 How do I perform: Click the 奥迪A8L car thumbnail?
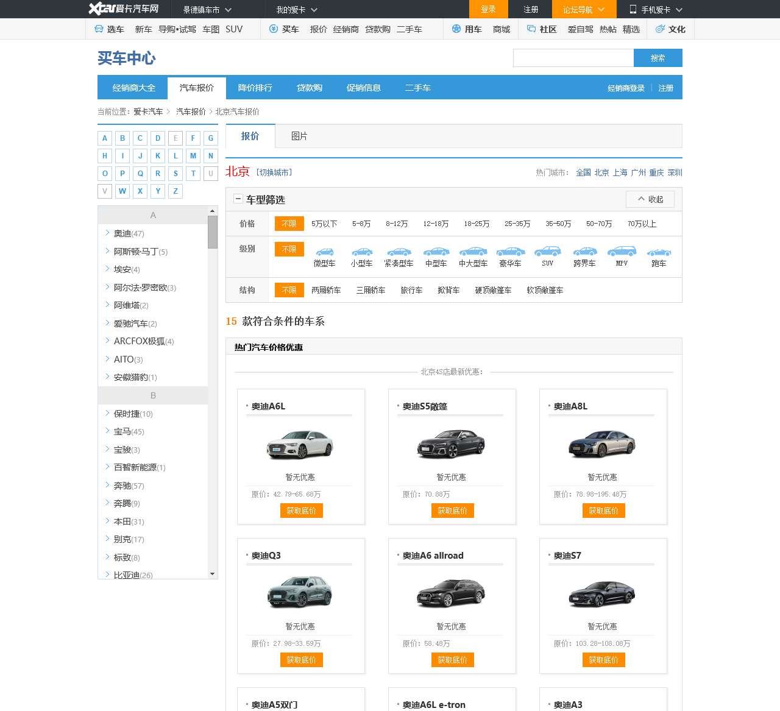602,444
